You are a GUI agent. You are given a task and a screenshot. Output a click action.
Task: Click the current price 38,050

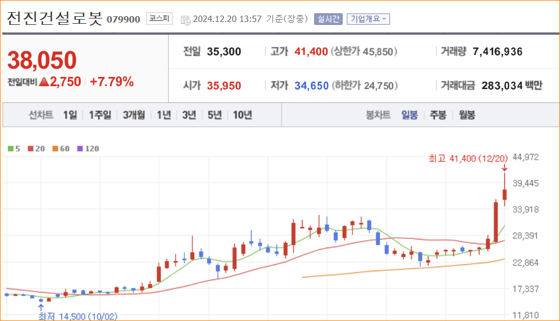(x=42, y=60)
